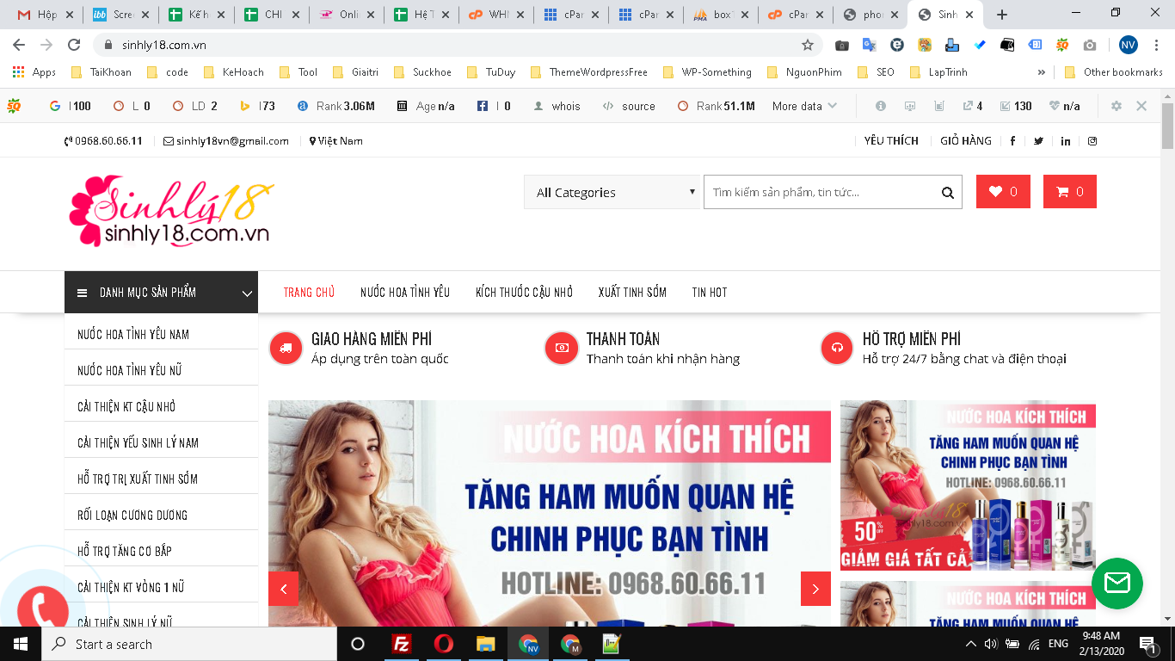Image resolution: width=1175 pixels, height=661 pixels.
Task: Open the notification center icon
Action: click(x=1147, y=644)
